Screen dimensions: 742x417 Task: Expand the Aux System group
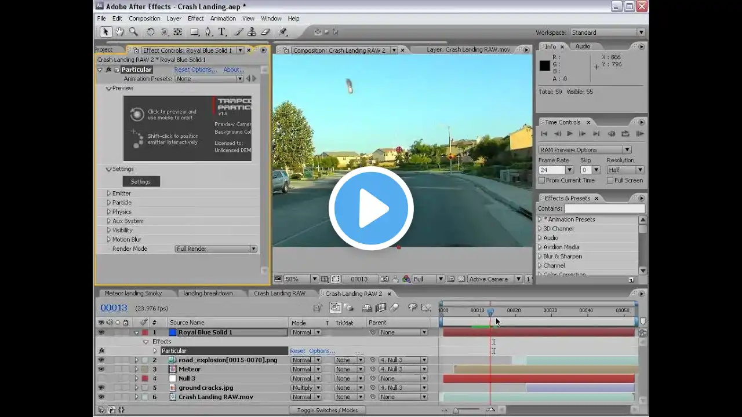tap(108, 221)
